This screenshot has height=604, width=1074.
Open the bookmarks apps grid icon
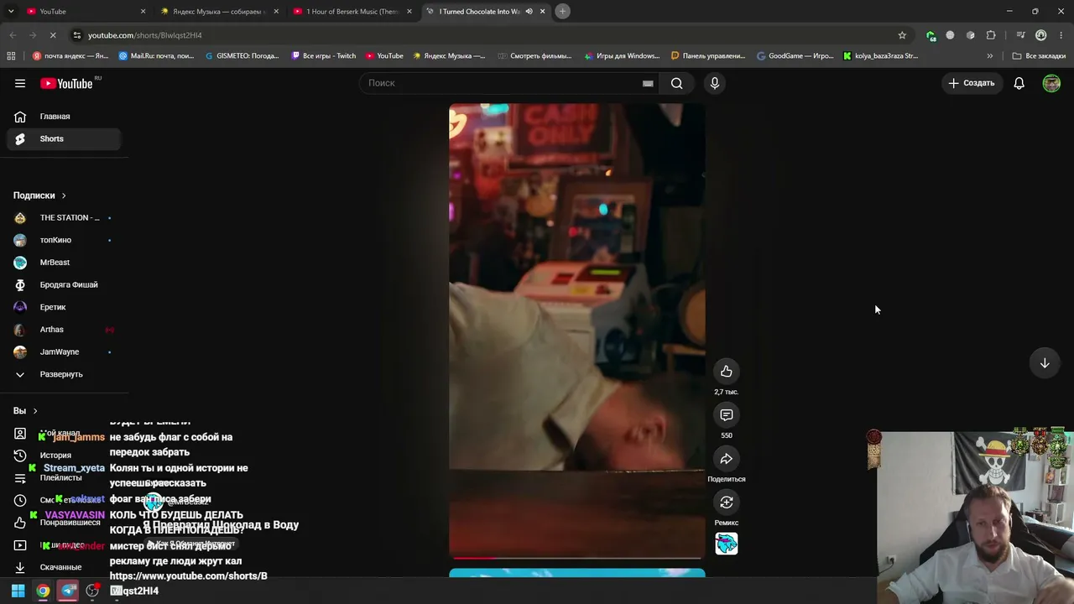pyautogui.click(x=11, y=56)
